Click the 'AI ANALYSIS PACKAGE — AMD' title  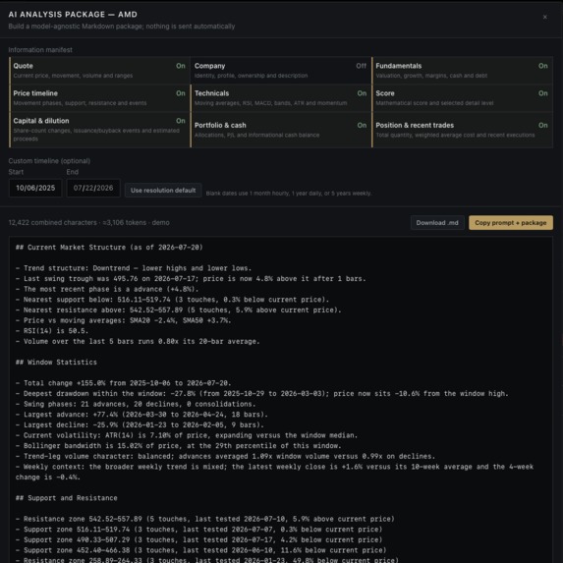73,15
